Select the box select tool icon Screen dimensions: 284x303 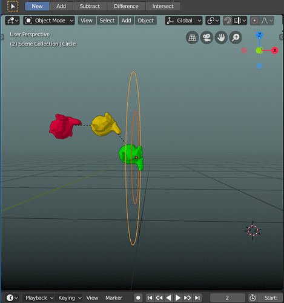tap(13, 6)
